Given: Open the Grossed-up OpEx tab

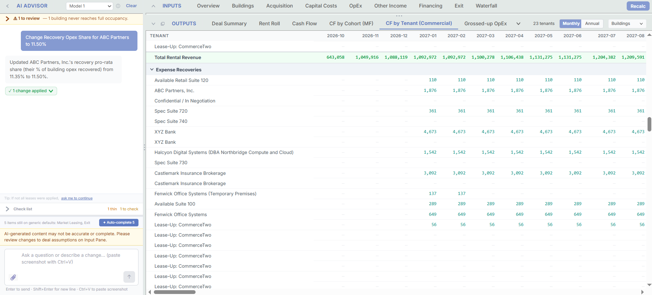Looking at the screenshot, I should (485, 24).
